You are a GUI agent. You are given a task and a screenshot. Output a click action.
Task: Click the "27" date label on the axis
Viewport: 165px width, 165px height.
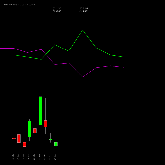55,157
